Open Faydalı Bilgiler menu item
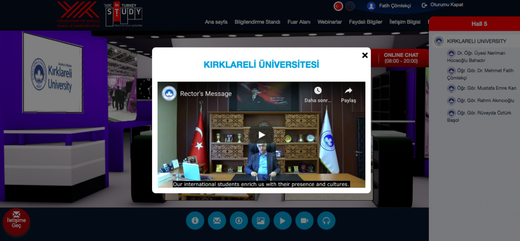Viewport: 520px width, 241px height. point(365,22)
